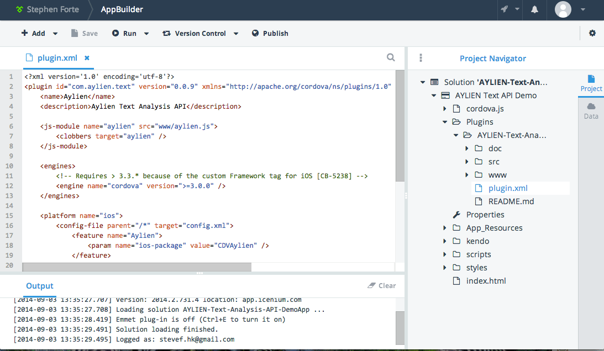The height and width of the screenshot is (351, 604).
Task: Click the Properties wrench icon
Action: pos(456,214)
